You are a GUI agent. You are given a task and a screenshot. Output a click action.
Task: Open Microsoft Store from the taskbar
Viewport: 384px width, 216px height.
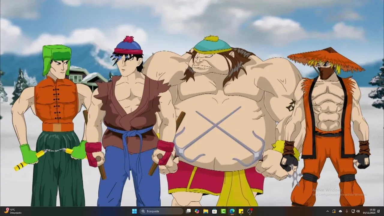tap(214, 211)
